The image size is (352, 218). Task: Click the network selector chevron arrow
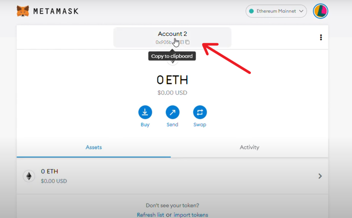pyautogui.click(x=301, y=11)
